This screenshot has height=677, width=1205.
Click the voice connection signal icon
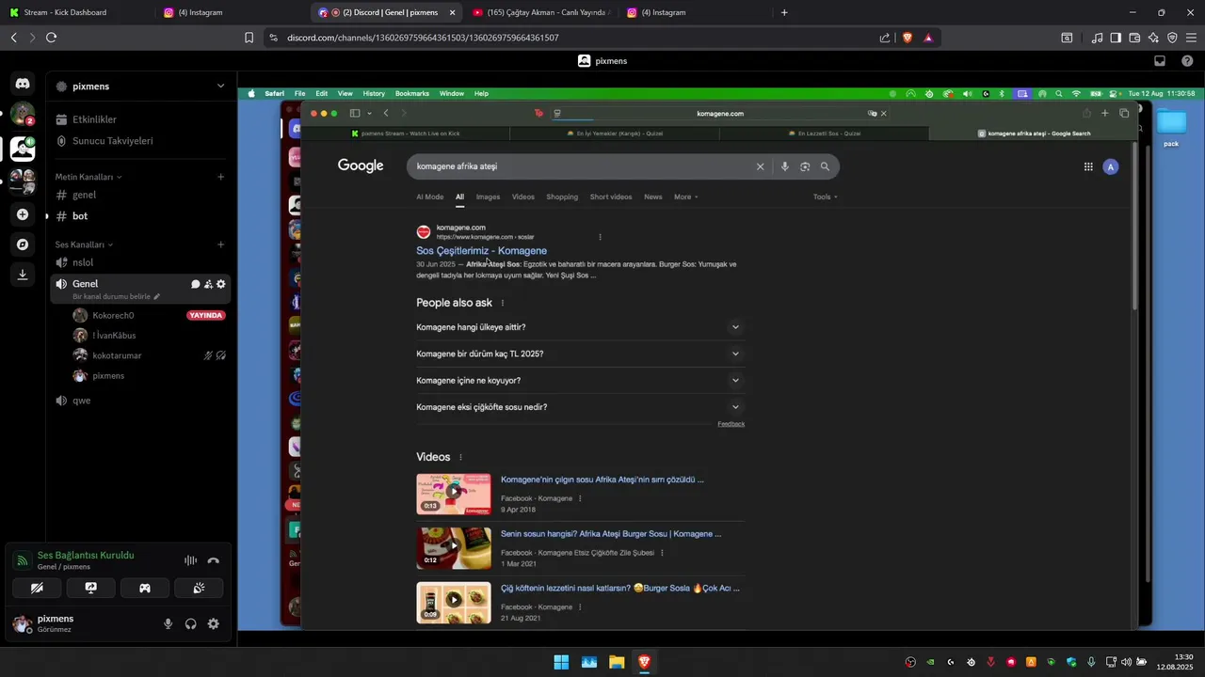[22, 560]
